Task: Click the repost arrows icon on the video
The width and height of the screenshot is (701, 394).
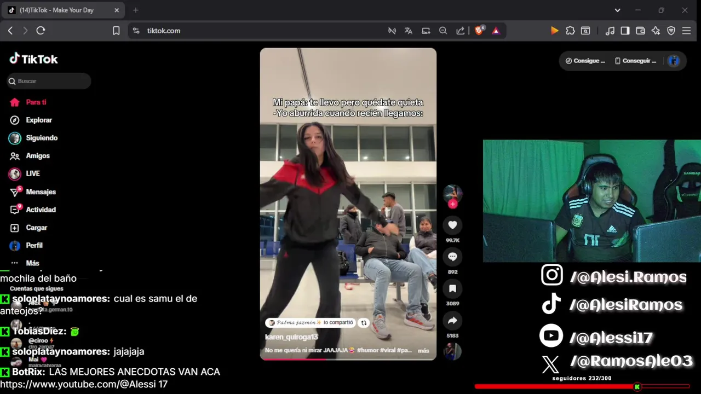Action: coord(364,323)
